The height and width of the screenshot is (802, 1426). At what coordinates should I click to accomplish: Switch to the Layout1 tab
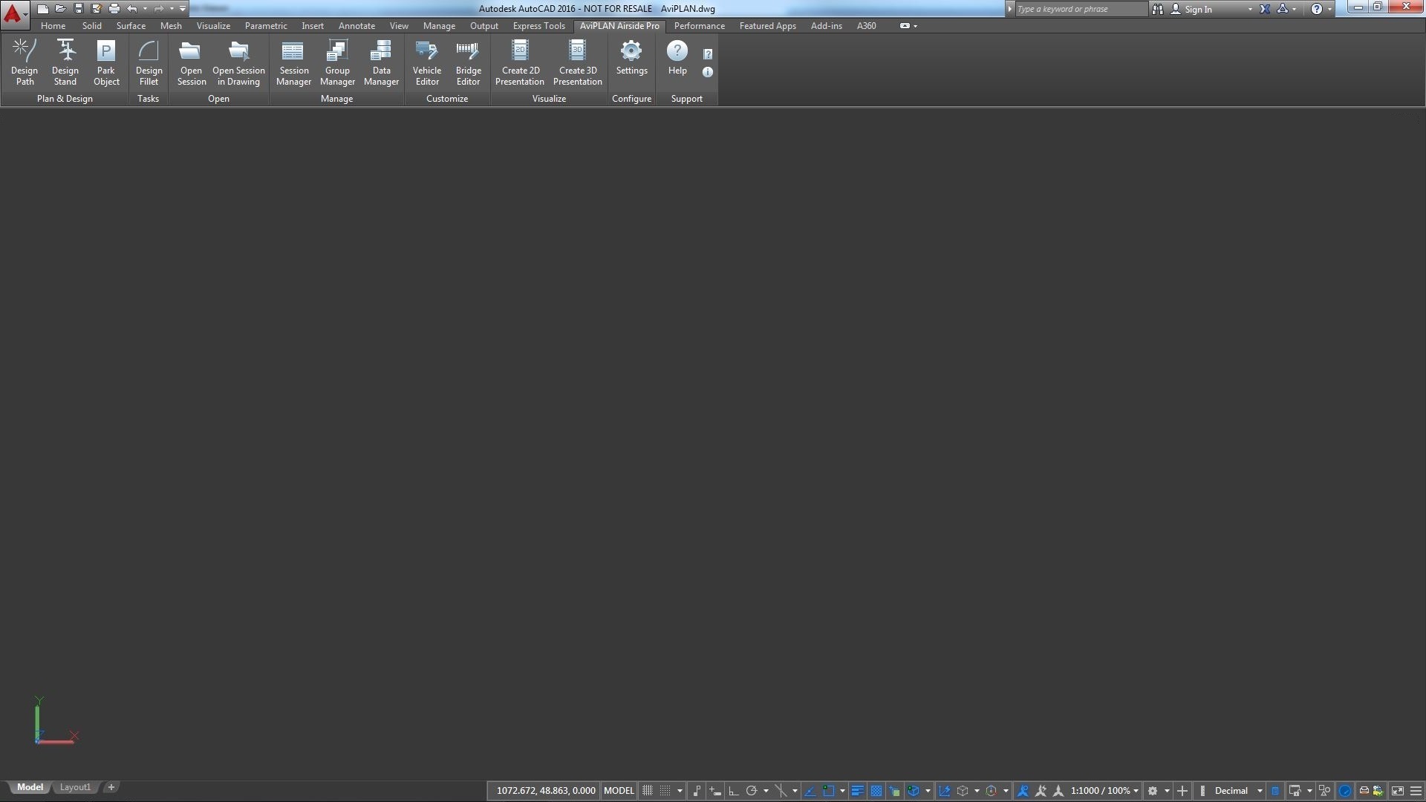75,787
